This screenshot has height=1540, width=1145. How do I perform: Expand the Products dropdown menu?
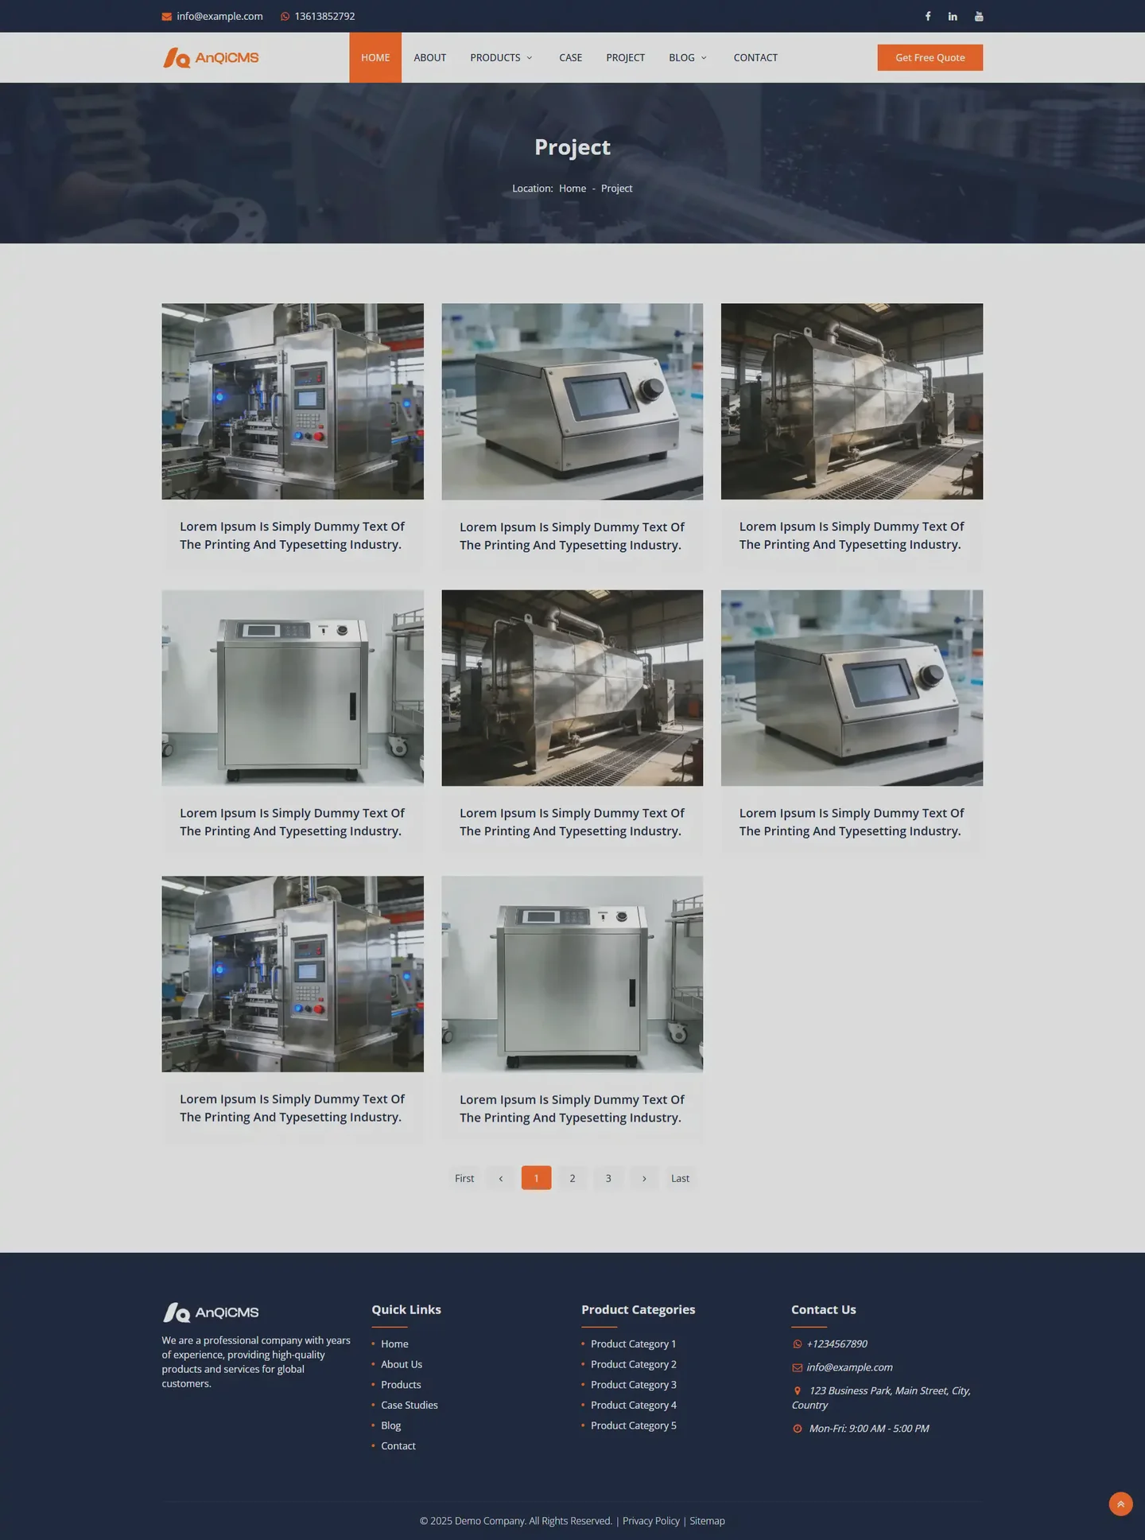tap(501, 58)
